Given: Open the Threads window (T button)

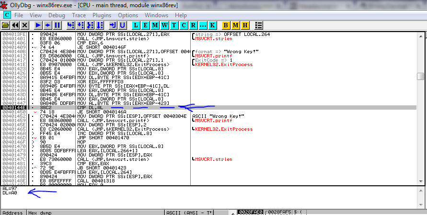Looking at the screenshot, I should point(174,25).
